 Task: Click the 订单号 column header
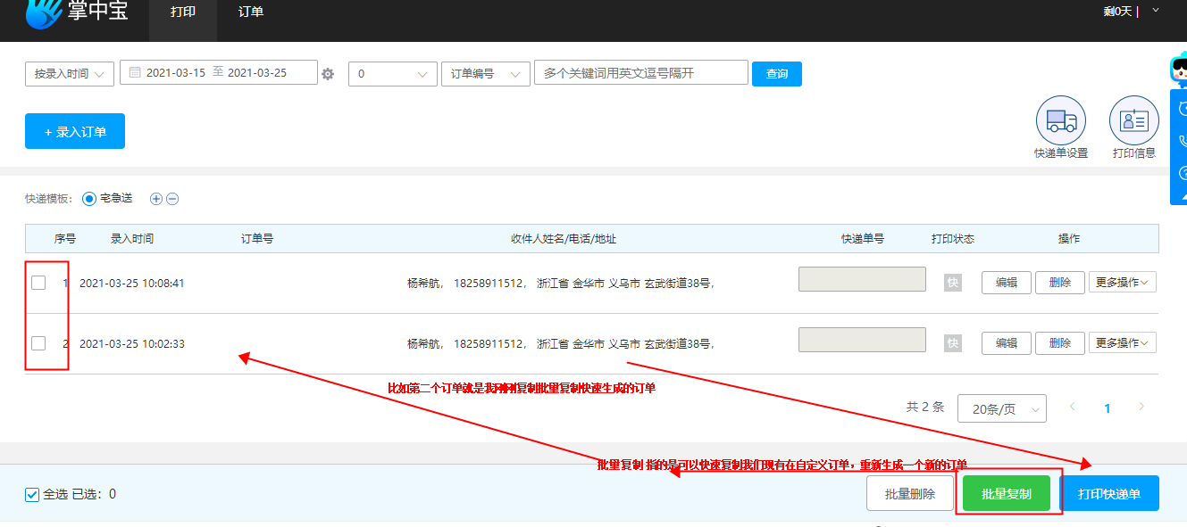coord(257,239)
